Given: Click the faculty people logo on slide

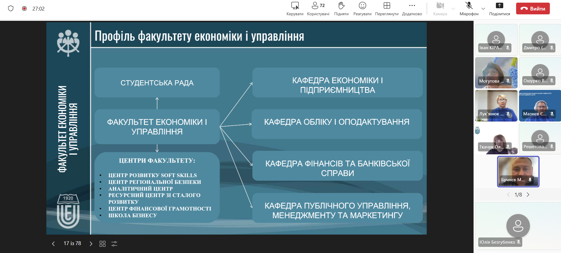Looking at the screenshot, I should [68, 43].
